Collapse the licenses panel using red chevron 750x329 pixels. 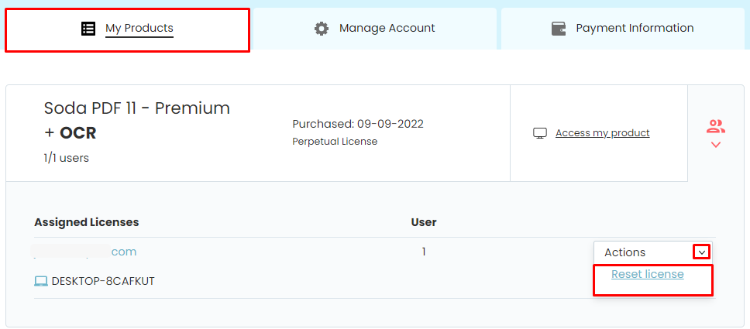tap(716, 145)
